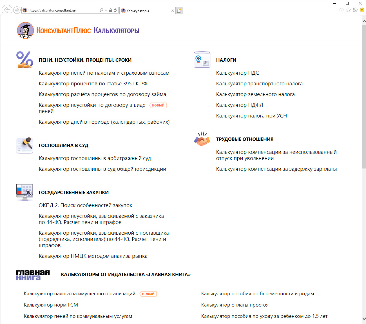Open browser settings gear icon
The height and width of the screenshot is (324, 366).
click(x=355, y=10)
